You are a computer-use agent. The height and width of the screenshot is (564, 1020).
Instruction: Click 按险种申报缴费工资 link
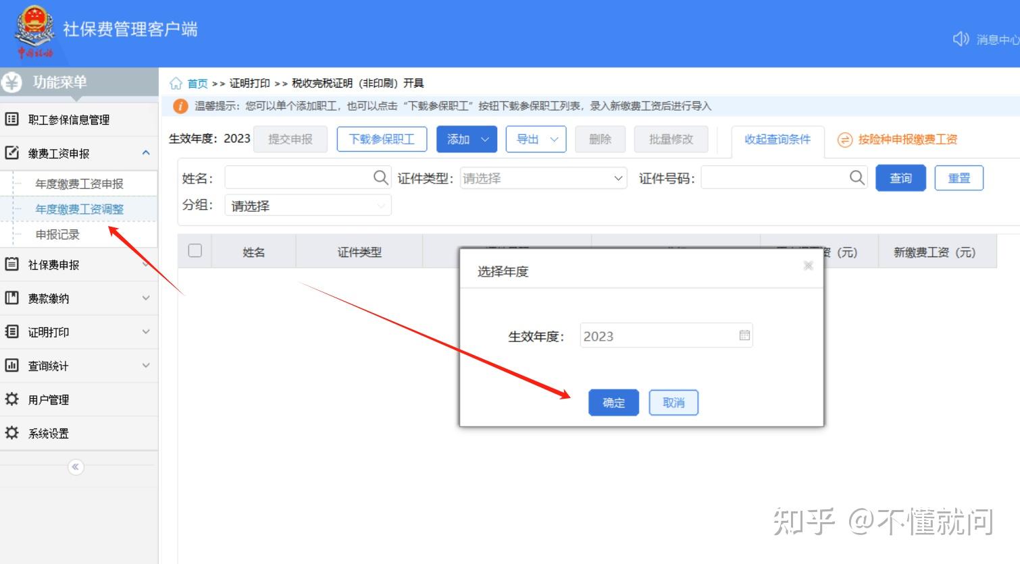coord(908,140)
